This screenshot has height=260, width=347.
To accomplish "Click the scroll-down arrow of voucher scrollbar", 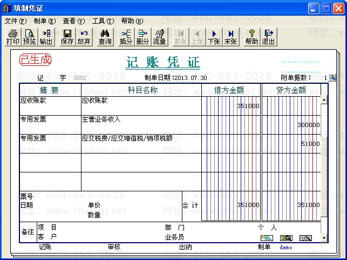I will (x=324, y=238).
